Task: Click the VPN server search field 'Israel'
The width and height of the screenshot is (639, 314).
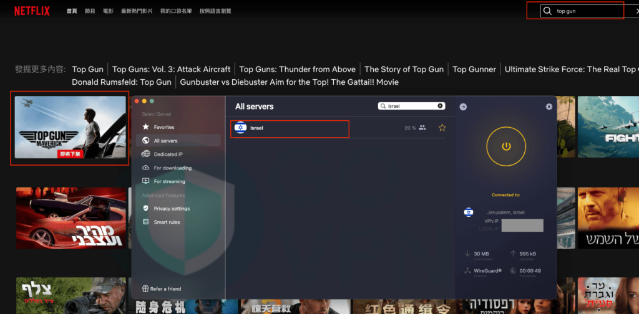Action: tap(412, 106)
